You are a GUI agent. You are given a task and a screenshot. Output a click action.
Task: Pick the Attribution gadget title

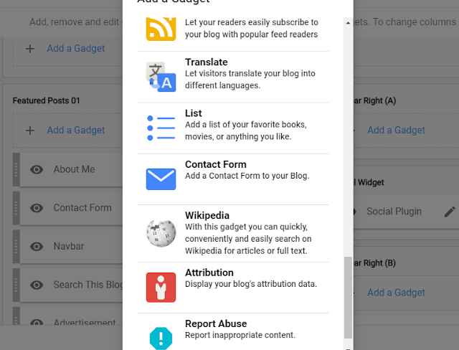tap(209, 273)
